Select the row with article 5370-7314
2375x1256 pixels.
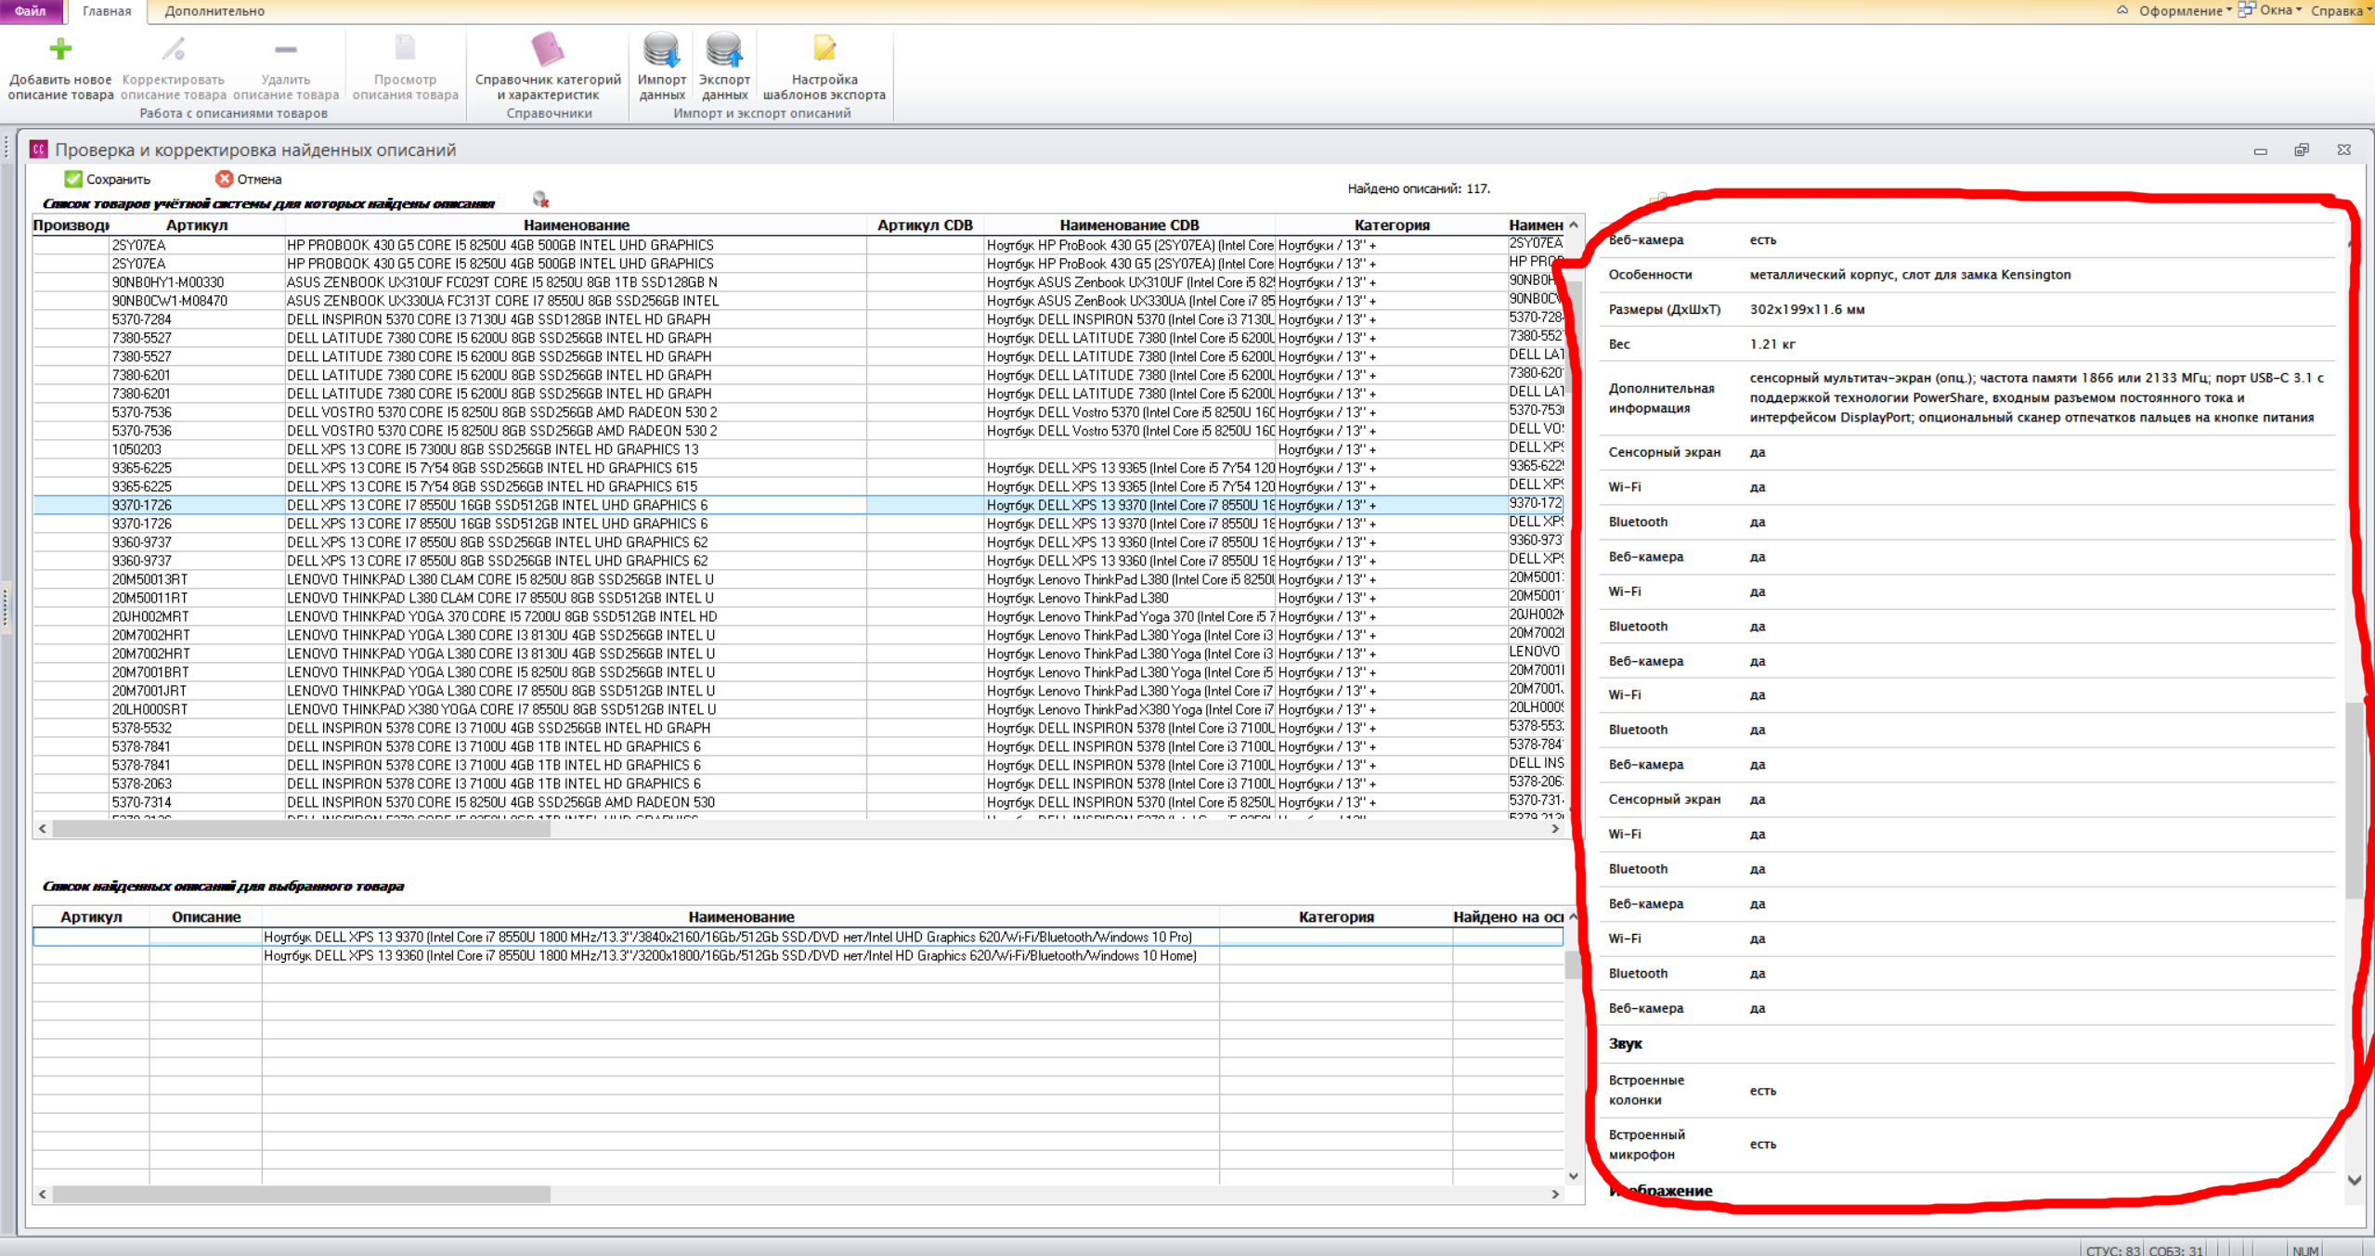click(x=798, y=802)
